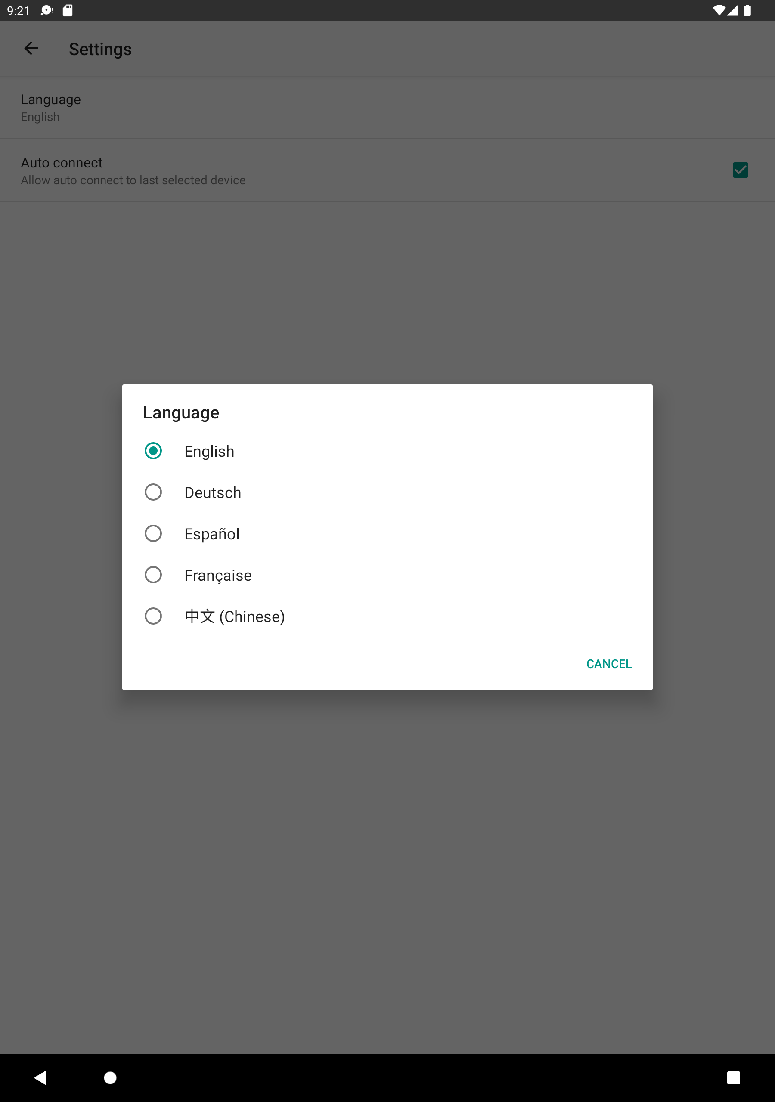Tap the Android home circle button

pyautogui.click(x=110, y=1077)
